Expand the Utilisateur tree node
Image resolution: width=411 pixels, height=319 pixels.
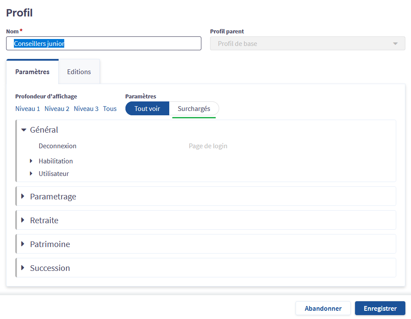point(31,174)
